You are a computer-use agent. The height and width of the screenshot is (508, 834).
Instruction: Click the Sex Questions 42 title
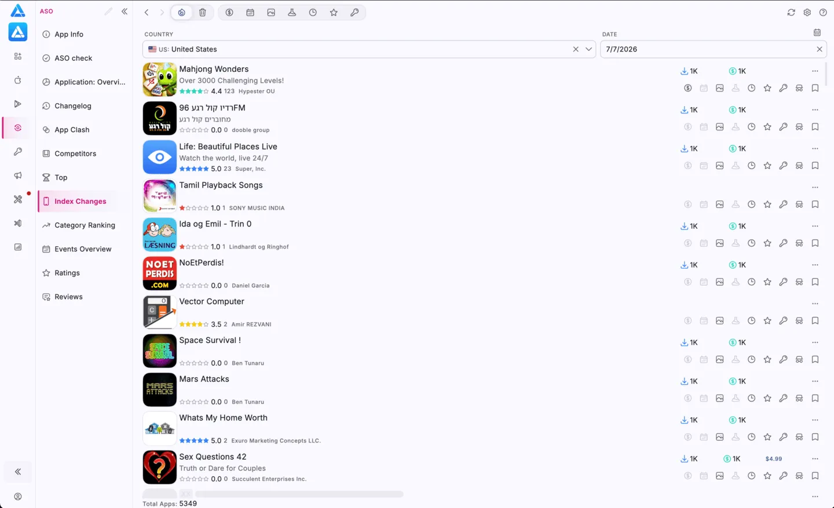click(213, 456)
